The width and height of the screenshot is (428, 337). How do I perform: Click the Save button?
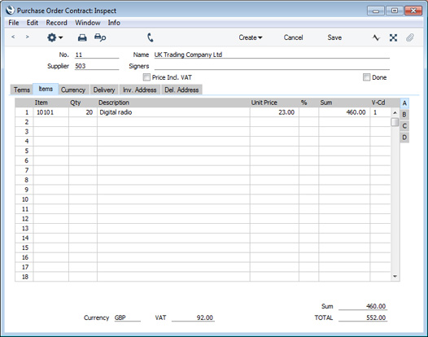[x=334, y=37]
